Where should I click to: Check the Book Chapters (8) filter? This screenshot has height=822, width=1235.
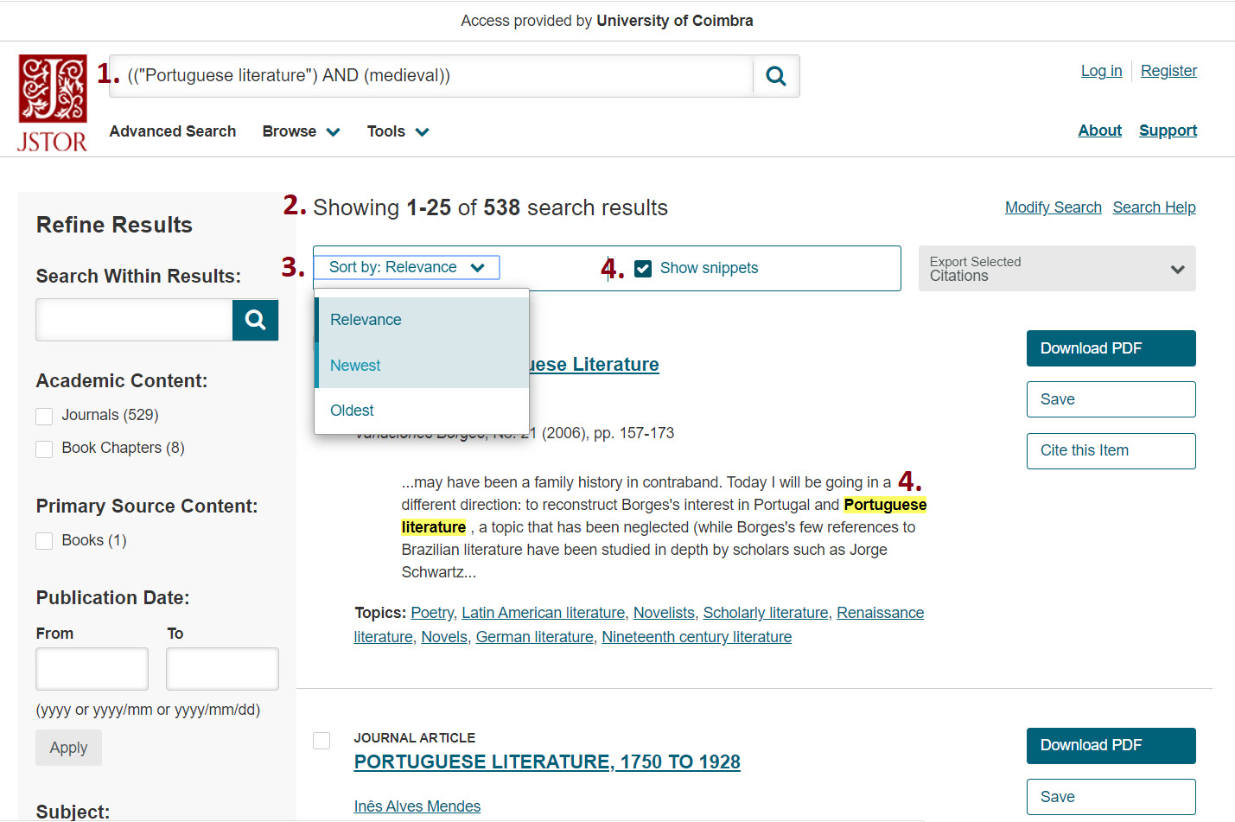coord(45,449)
